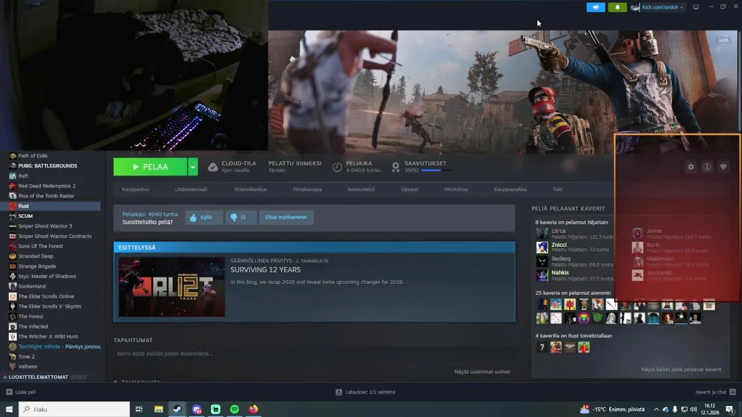Open the Kauppapaikka tab
742x417 pixels.
pyautogui.click(x=510, y=189)
